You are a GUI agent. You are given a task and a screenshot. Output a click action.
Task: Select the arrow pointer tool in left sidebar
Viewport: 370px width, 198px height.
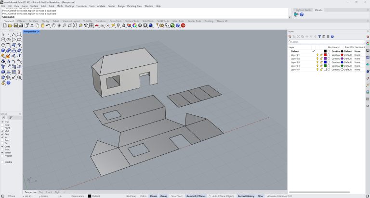pyautogui.click(x=3, y=35)
